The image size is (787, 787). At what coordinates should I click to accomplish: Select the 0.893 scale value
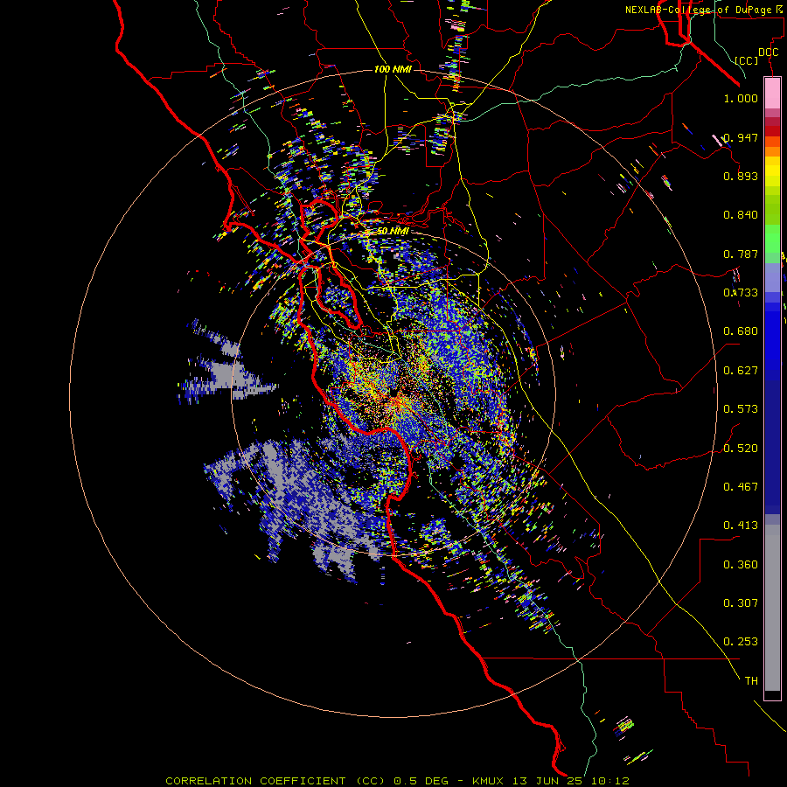(741, 176)
